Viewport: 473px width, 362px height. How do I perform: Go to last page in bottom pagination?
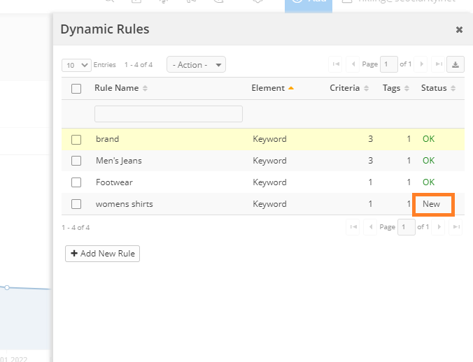(x=456, y=227)
